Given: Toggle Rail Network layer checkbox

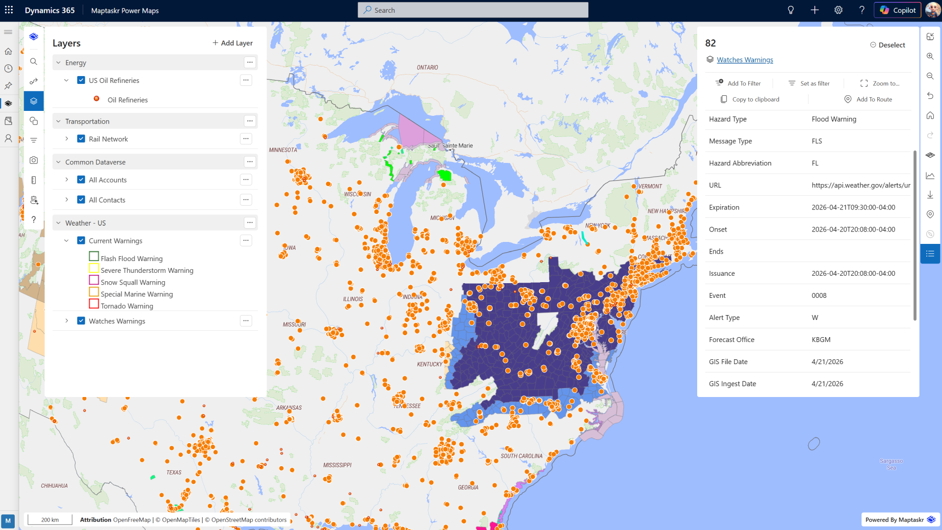Looking at the screenshot, I should click(x=81, y=139).
